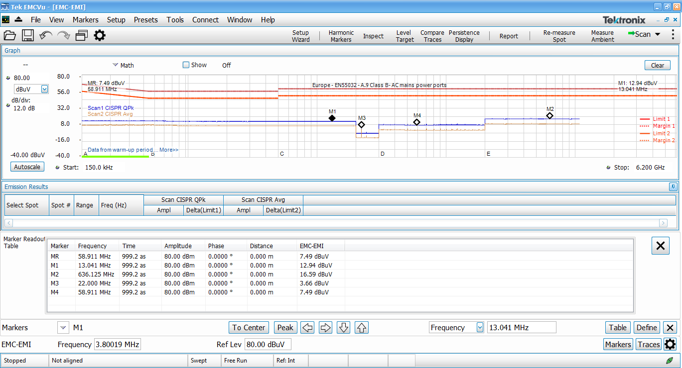This screenshot has height=368, width=682.
Task: Click the next lower peak down arrow
Action: point(344,328)
